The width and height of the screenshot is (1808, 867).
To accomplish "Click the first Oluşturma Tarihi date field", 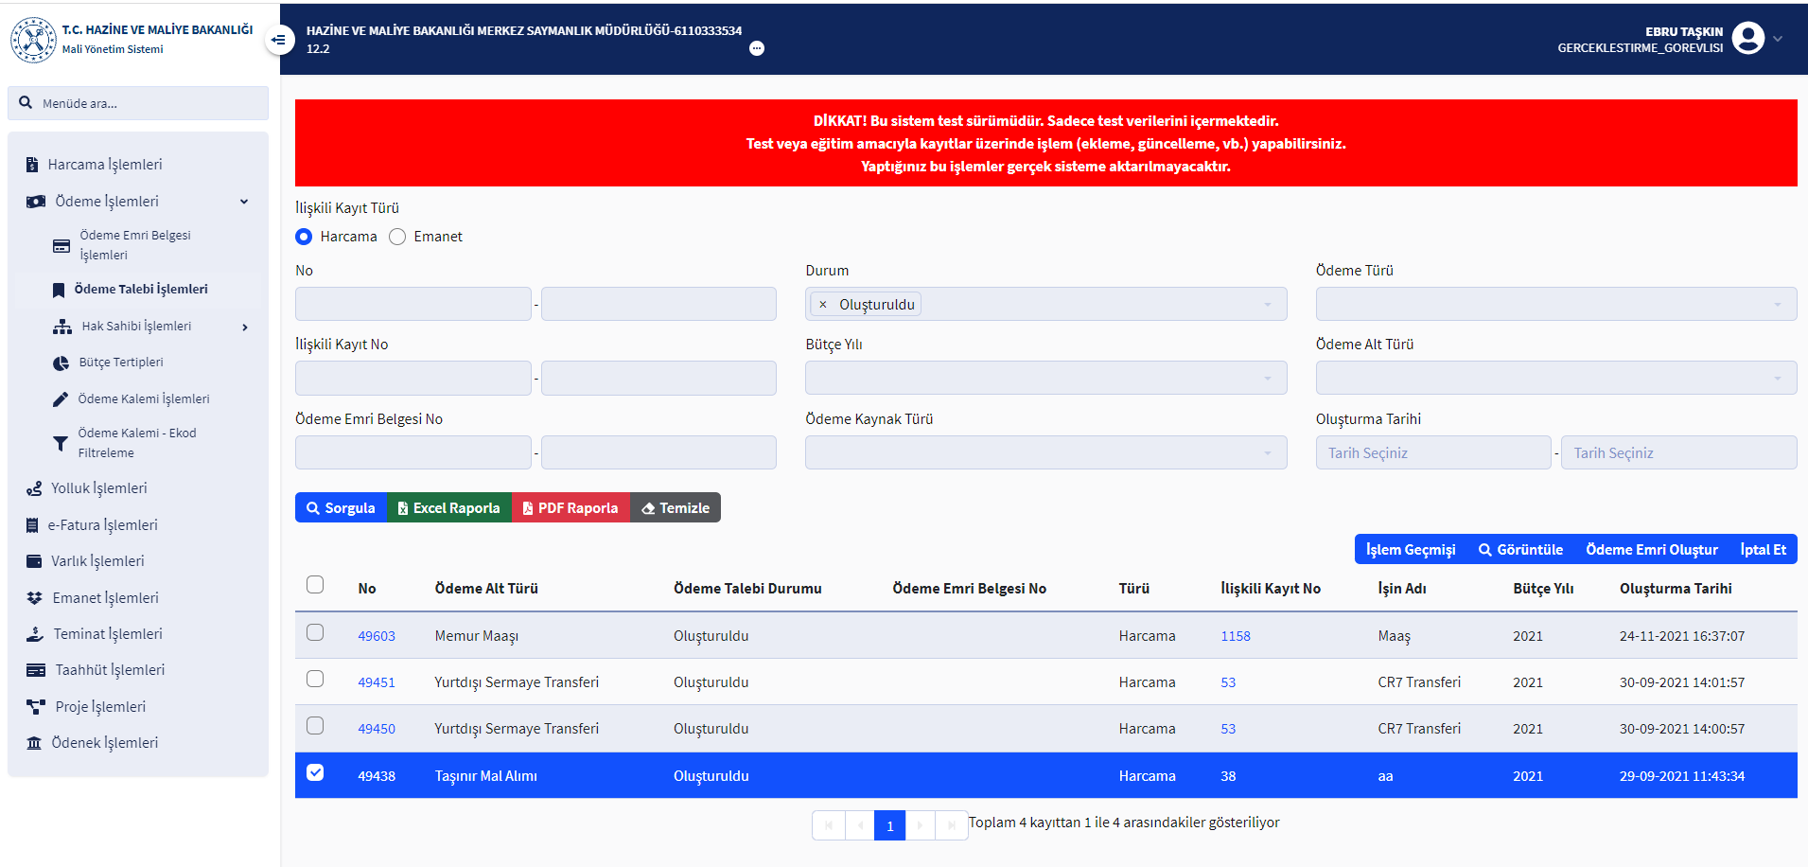I will click(x=1432, y=452).
